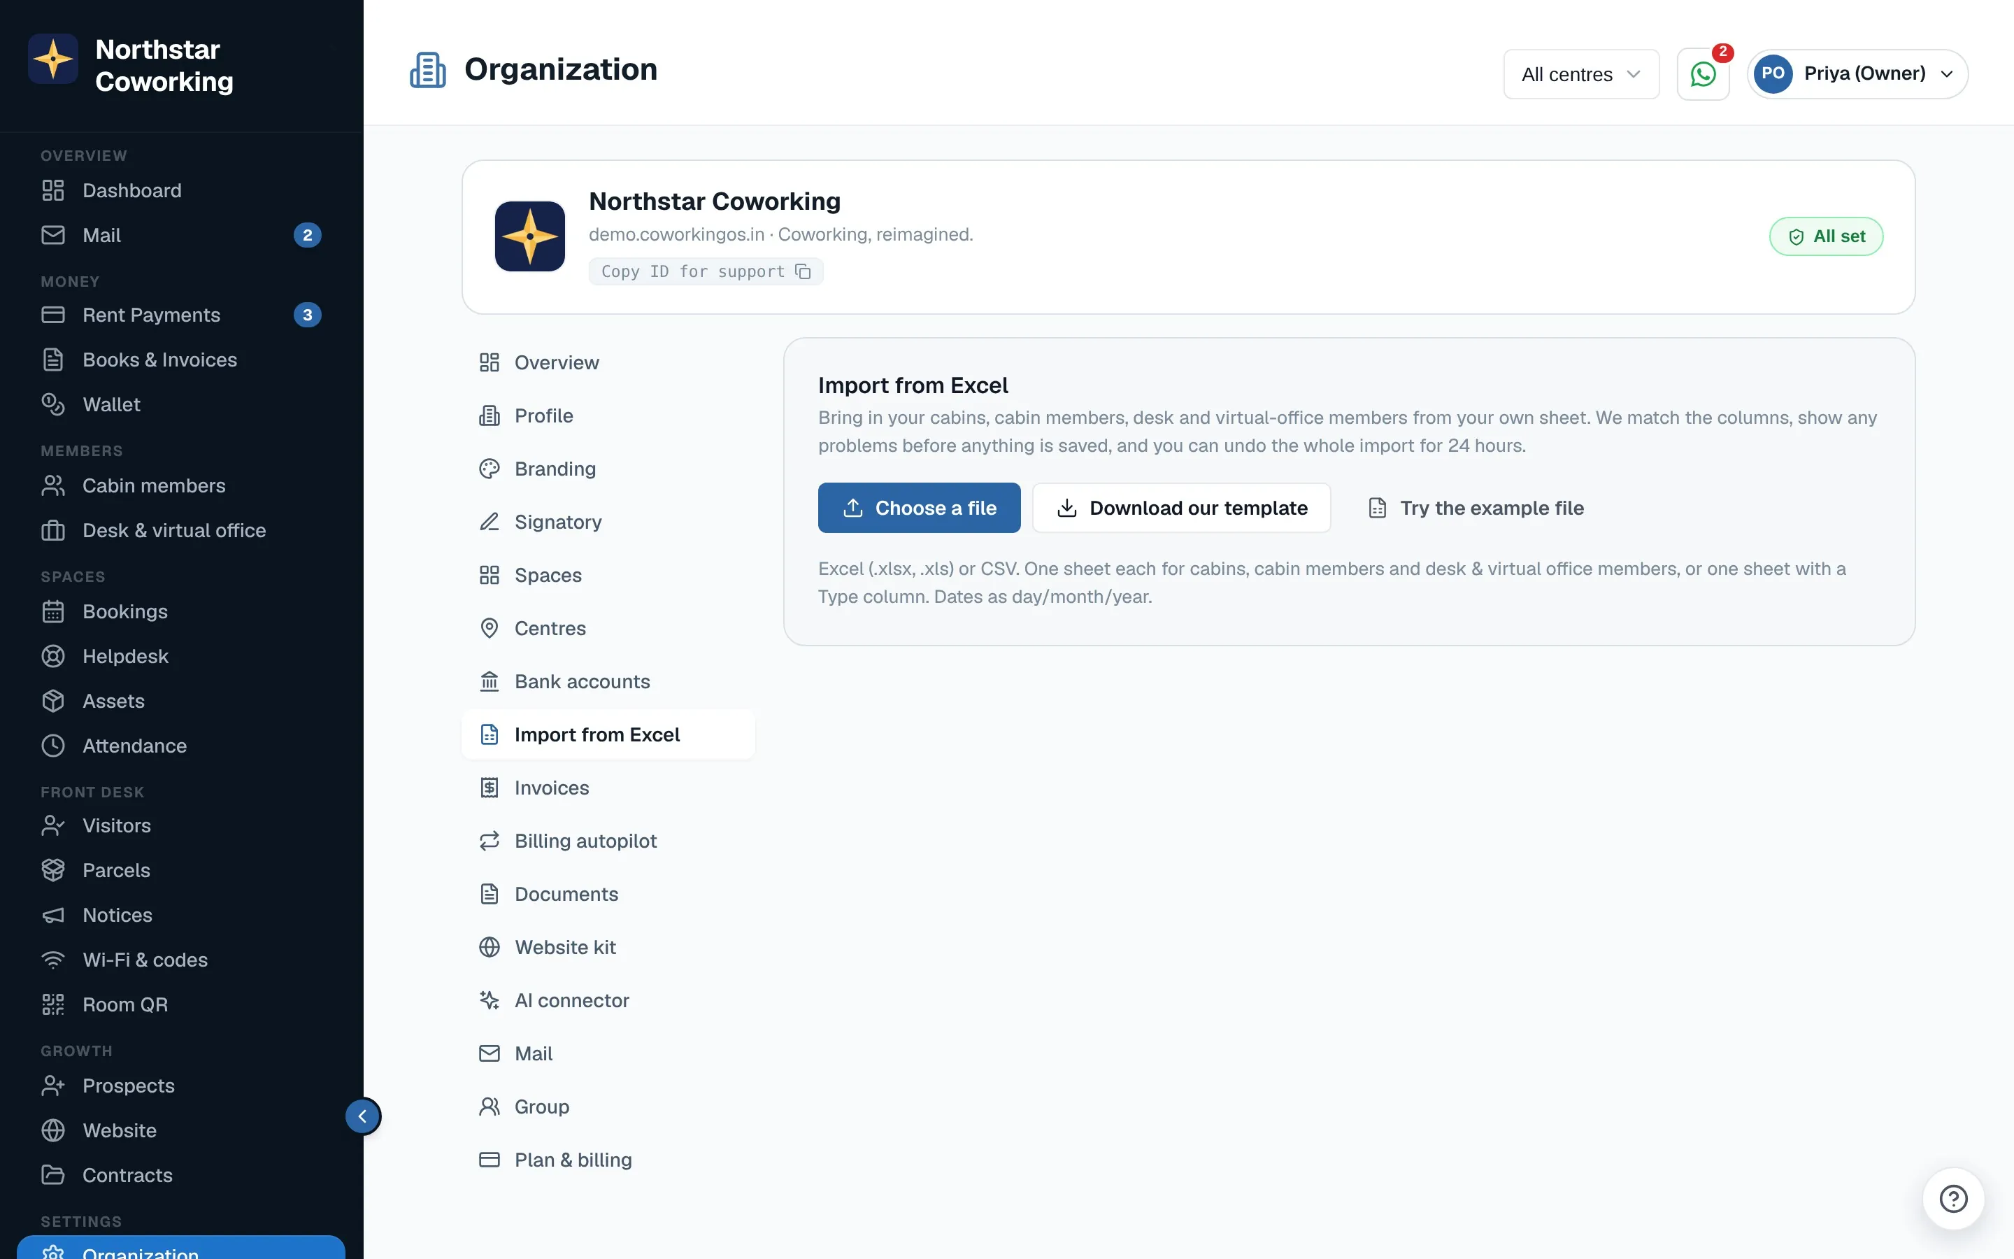Navigate to Bookings
The width and height of the screenshot is (2014, 1259).
[181, 611]
